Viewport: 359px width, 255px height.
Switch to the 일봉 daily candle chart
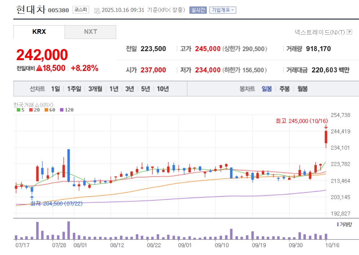click(267, 89)
